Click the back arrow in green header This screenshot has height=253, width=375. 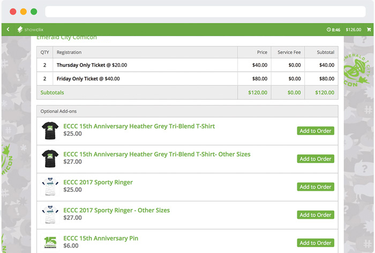pyautogui.click(x=8, y=29)
